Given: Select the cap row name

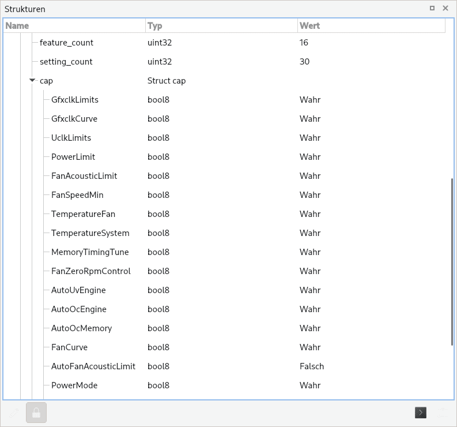Looking at the screenshot, I should pyautogui.click(x=46, y=81).
